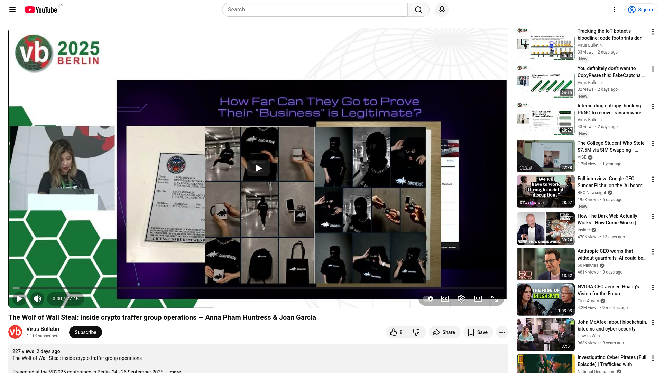The width and height of the screenshot is (664, 373).
Task: Expand the description with the more link
Action: [x=175, y=371]
